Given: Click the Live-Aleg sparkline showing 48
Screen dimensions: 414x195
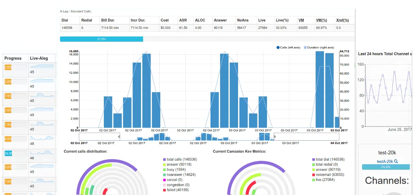Looking at the screenshot, I should click(42, 138).
